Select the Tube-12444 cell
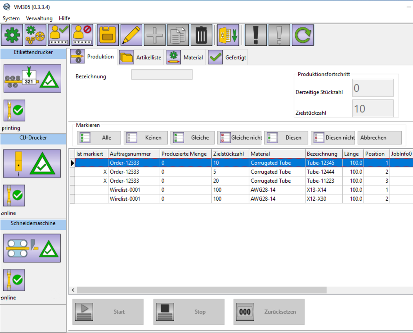The height and width of the screenshot is (333, 413). 324,172
